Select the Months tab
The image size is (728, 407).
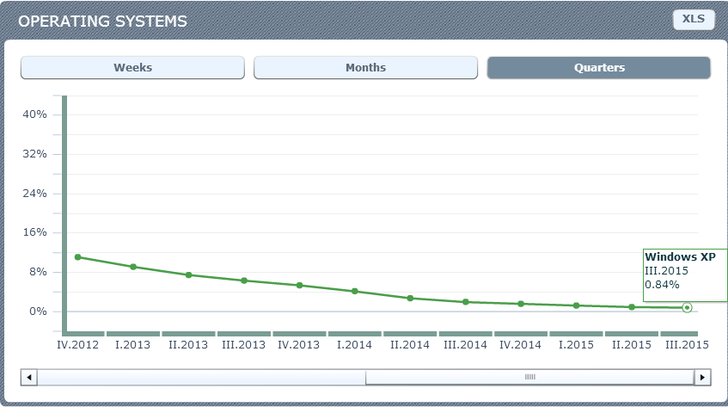(x=365, y=68)
